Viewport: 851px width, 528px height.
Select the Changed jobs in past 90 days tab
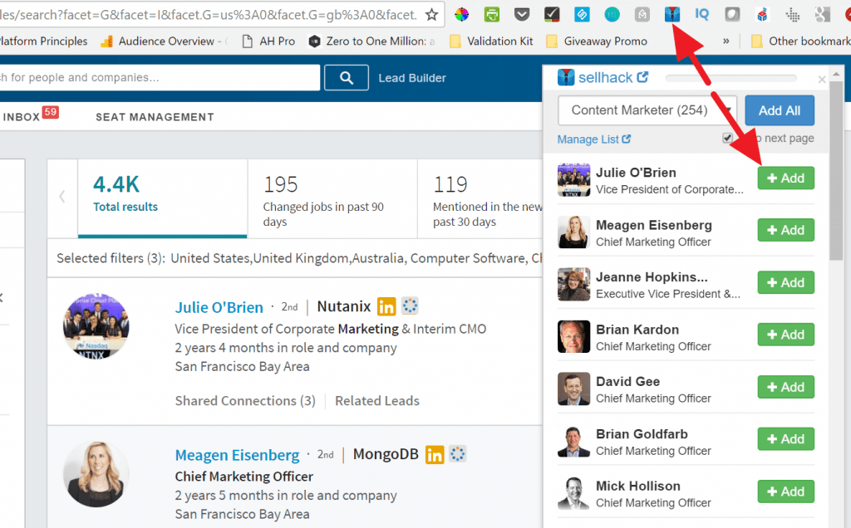coord(331,199)
